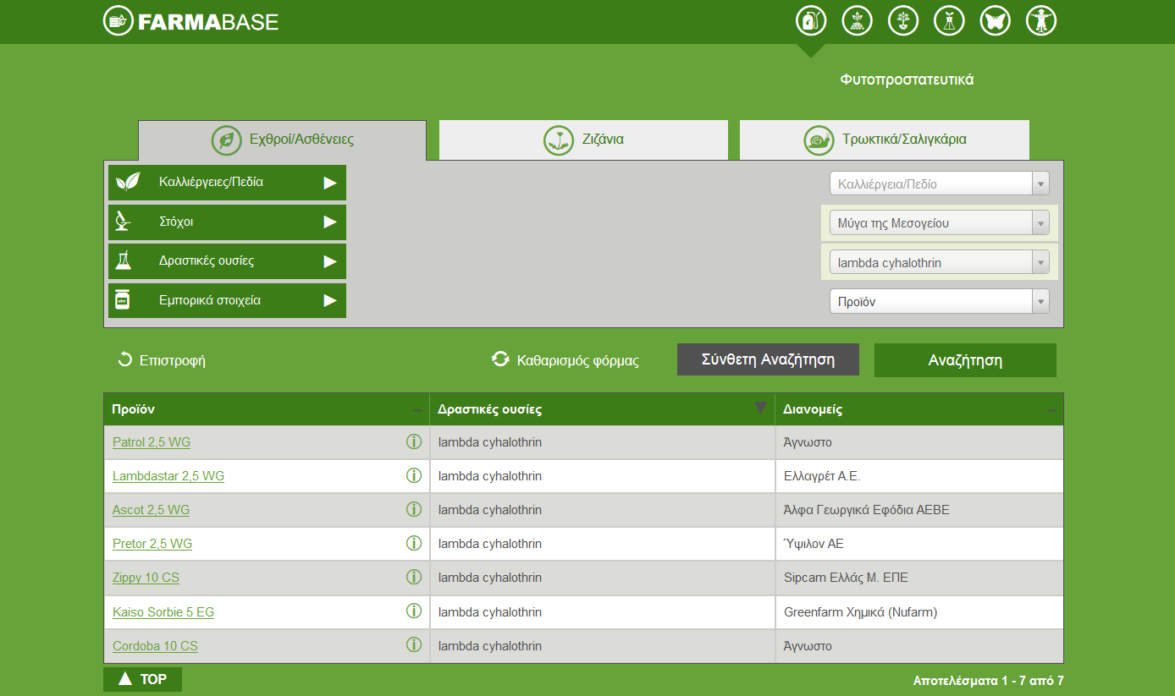Image resolution: width=1175 pixels, height=696 pixels.
Task: Show info for Ascot 2,5 WG
Action: [x=414, y=509]
